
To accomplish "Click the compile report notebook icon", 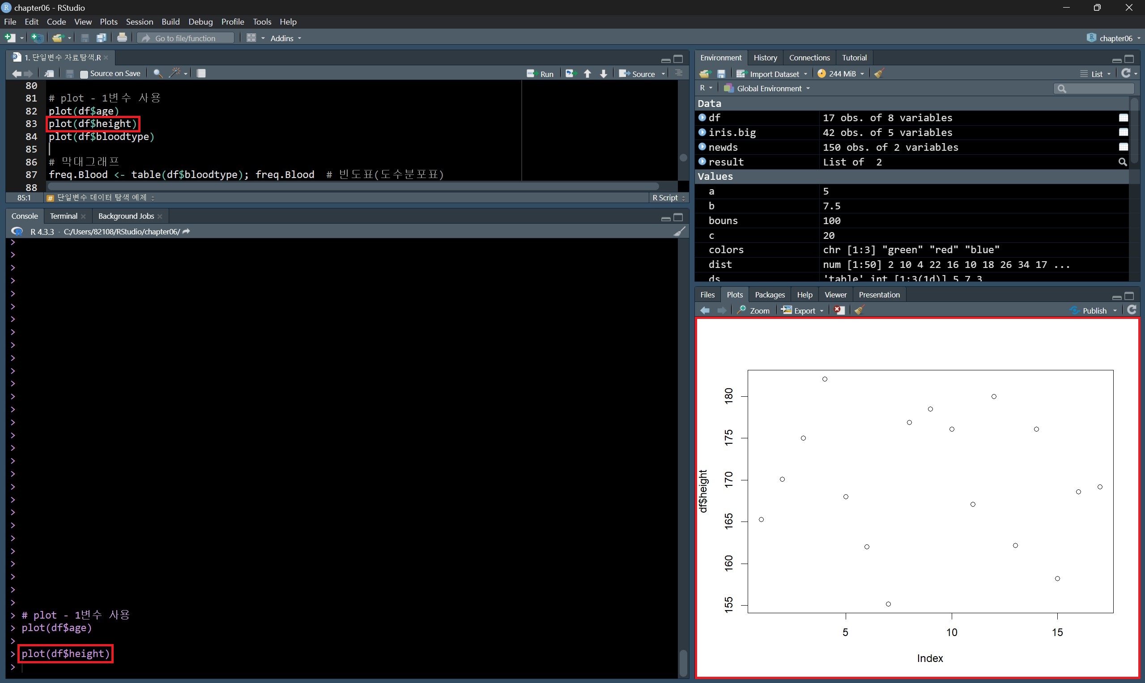I will (x=201, y=73).
